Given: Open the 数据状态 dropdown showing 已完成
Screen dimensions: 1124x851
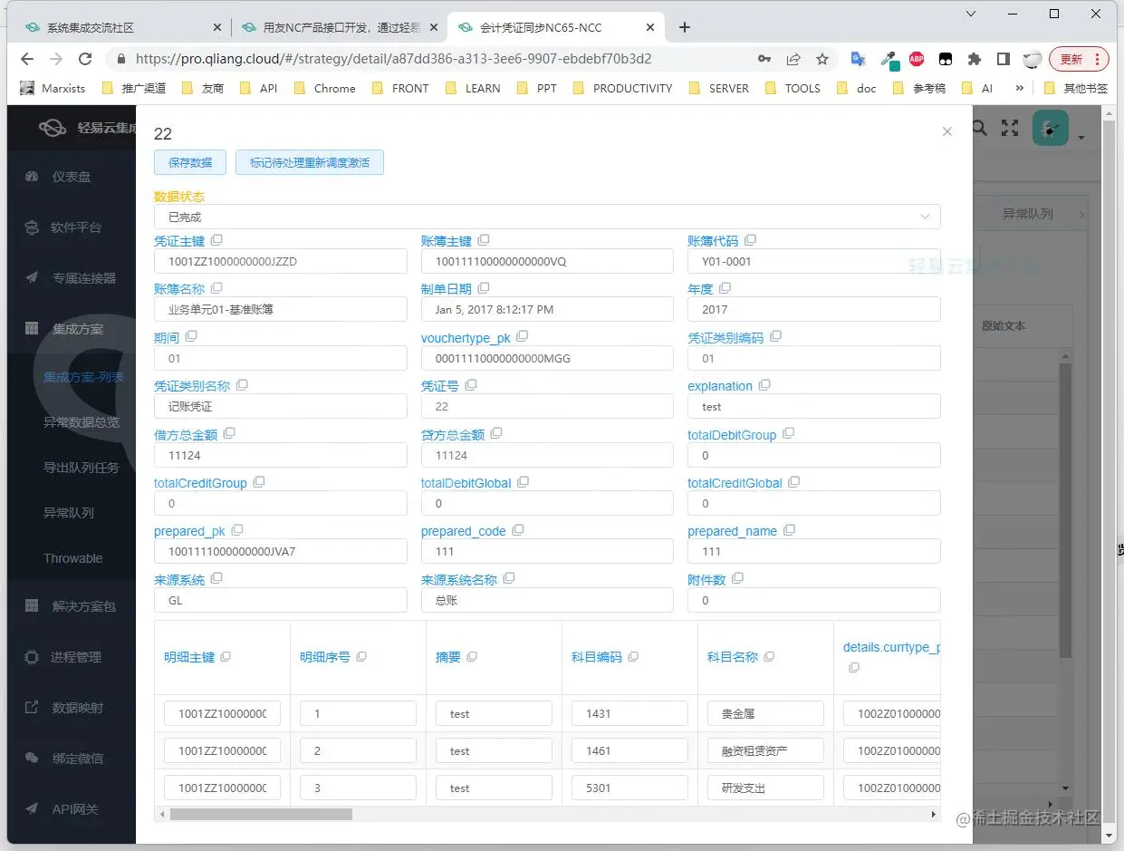Looking at the screenshot, I should (x=547, y=217).
